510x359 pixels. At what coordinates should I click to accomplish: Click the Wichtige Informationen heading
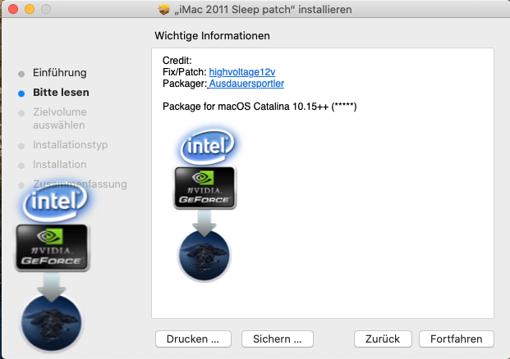pyautogui.click(x=212, y=35)
